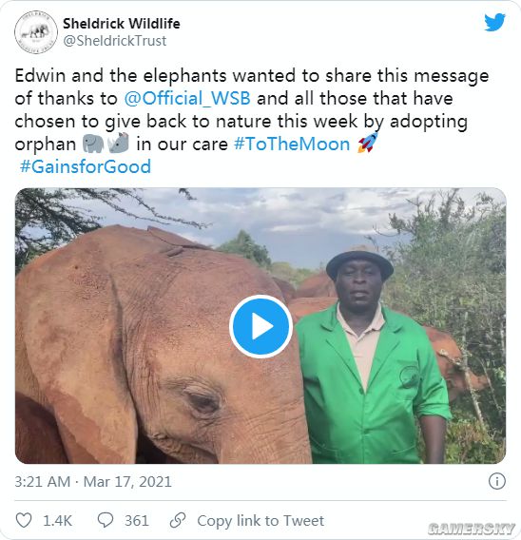Like the tweet with the heart icon
Image resolution: width=521 pixels, height=540 pixels.
(x=24, y=520)
